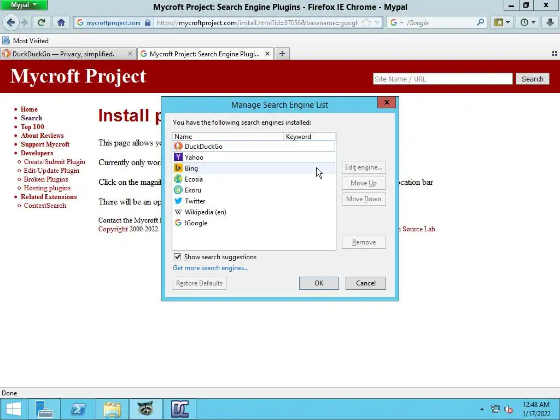Image resolution: width=560 pixels, height=420 pixels.
Task: Cancel the Manage Search Engine dialog
Action: coord(366,283)
